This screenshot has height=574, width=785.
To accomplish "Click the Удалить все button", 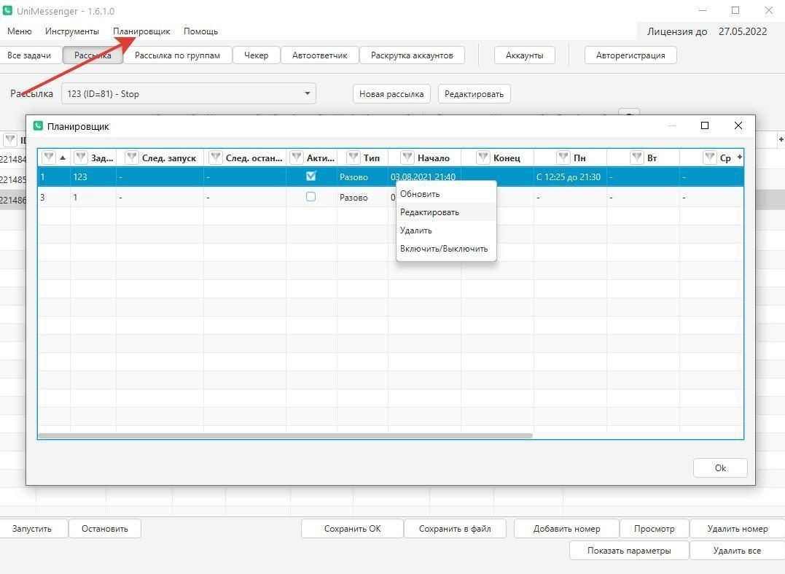I will pos(738,551).
